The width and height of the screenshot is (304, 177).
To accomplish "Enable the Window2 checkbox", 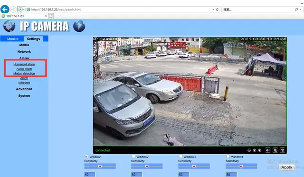I will 133,157.
